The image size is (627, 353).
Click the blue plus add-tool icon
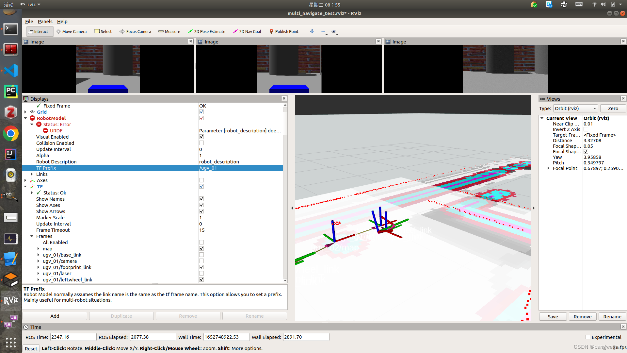point(312,31)
